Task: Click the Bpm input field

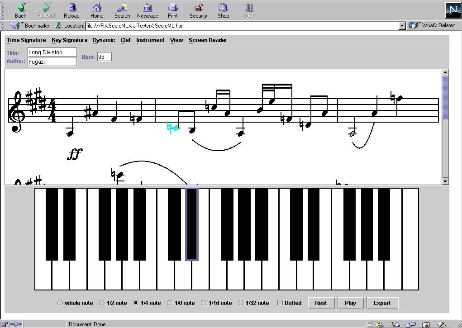Action: 105,57
